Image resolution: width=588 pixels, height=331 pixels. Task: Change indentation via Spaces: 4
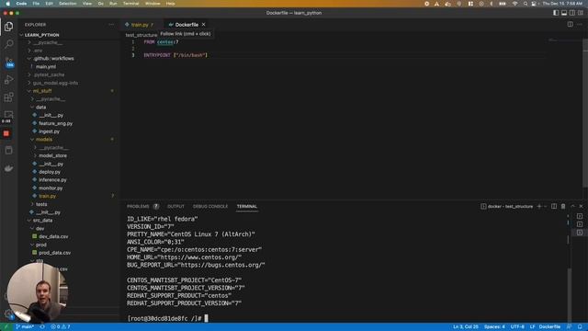click(494, 327)
